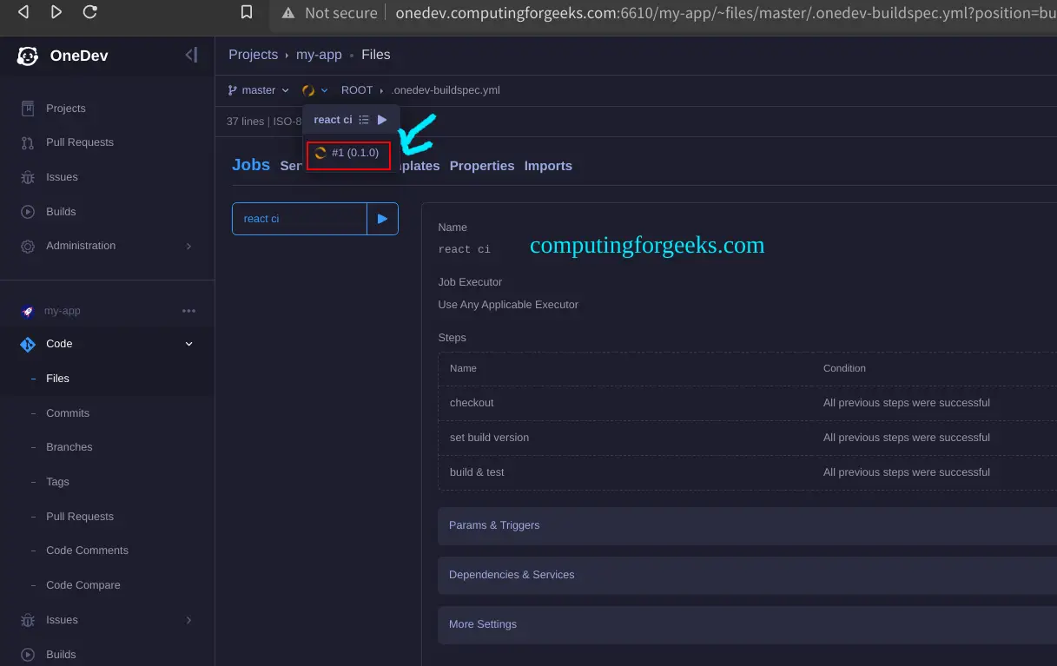Open the master branch dropdown
This screenshot has height=666, width=1057.
pos(258,89)
